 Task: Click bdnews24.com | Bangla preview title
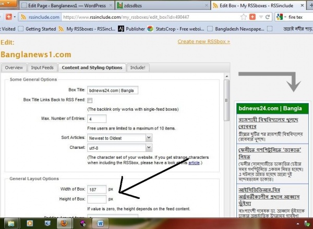click(x=270, y=109)
